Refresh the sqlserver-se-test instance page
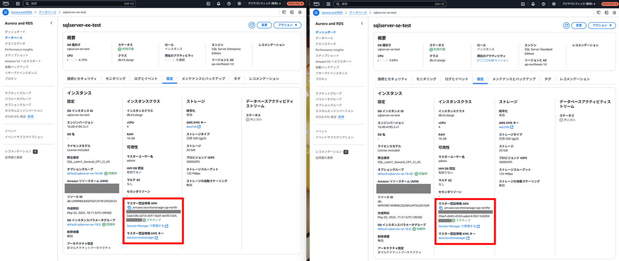 pyautogui.click(x=566, y=25)
